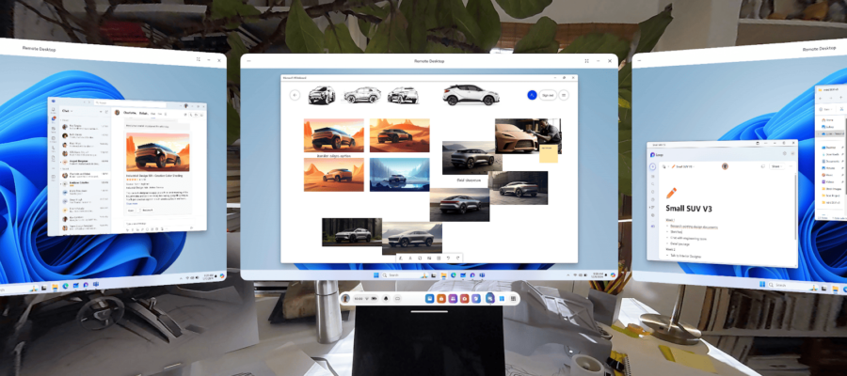
Task: Click the redo arrow in Whiteboard bottom toolbar
Action: point(459,257)
